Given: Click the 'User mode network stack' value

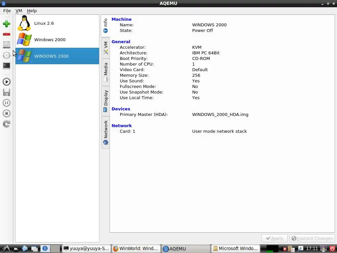Looking at the screenshot, I should tap(220, 131).
